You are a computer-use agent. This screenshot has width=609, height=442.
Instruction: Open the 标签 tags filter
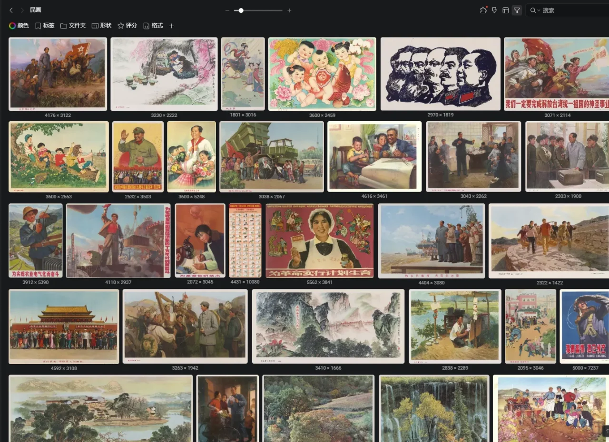[45, 26]
